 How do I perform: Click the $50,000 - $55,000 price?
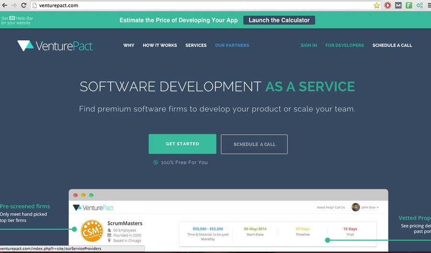click(x=208, y=229)
